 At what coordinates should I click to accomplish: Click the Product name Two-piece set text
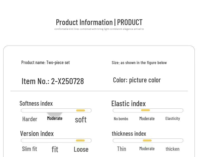[45, 62]
